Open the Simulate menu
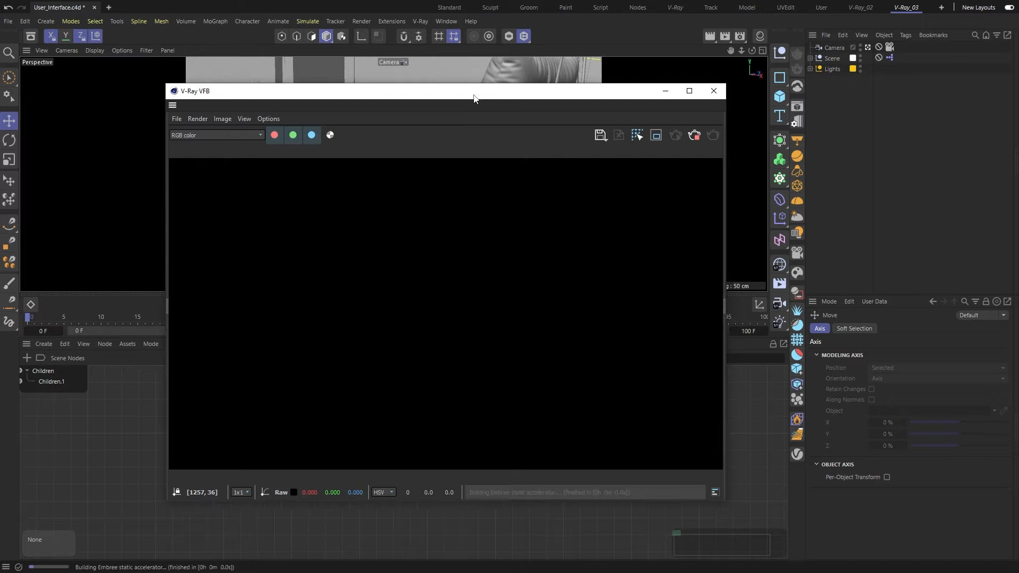This screenshot has height=573, width=1019. coord(307,21)
